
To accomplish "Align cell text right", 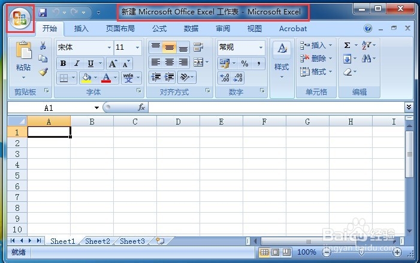I will [183, 62].
